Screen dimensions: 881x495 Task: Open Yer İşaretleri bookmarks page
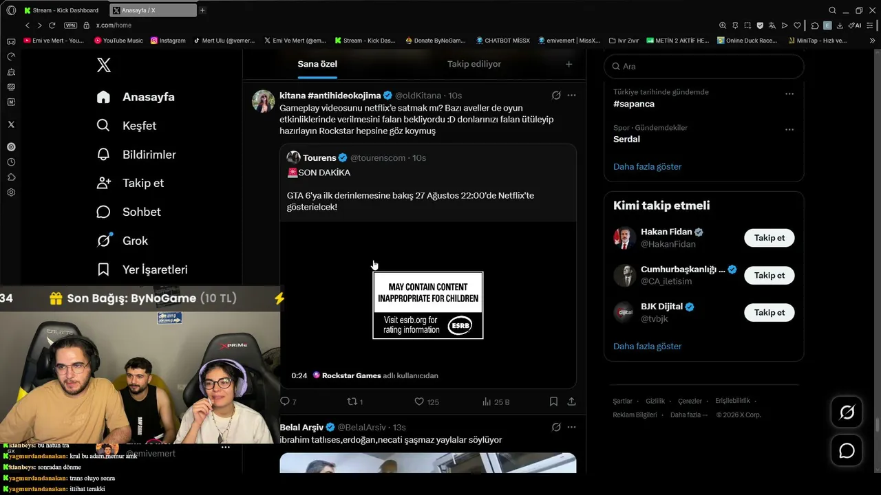tap(142, 269)
